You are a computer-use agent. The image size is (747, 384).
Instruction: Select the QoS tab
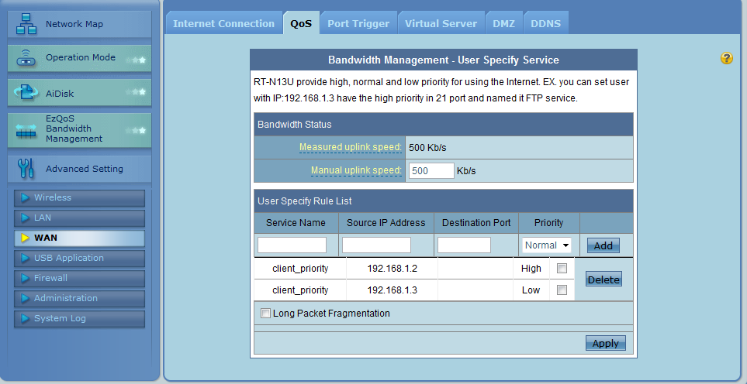click(x=301, y=23)
